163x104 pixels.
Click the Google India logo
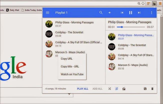pos(13,68)
